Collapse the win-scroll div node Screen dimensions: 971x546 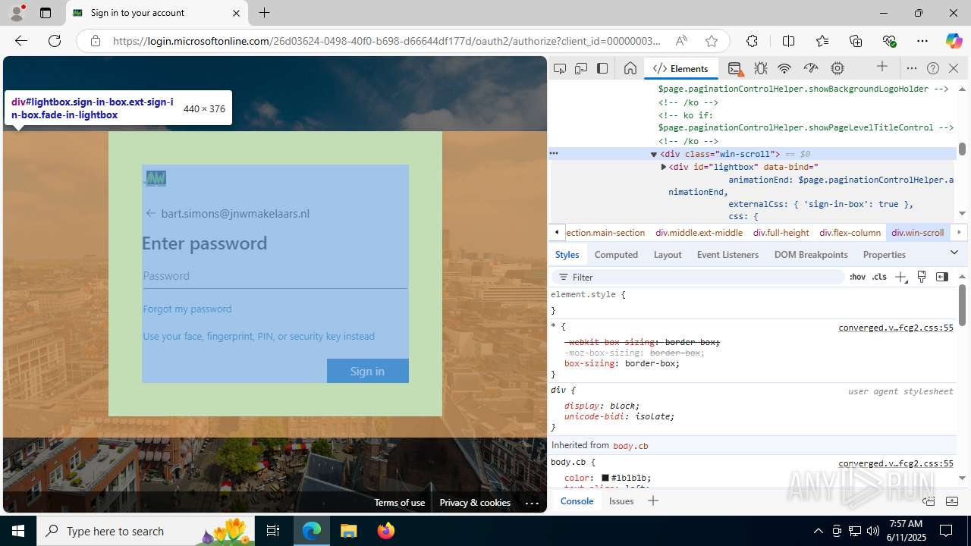[x=653, y=154]
